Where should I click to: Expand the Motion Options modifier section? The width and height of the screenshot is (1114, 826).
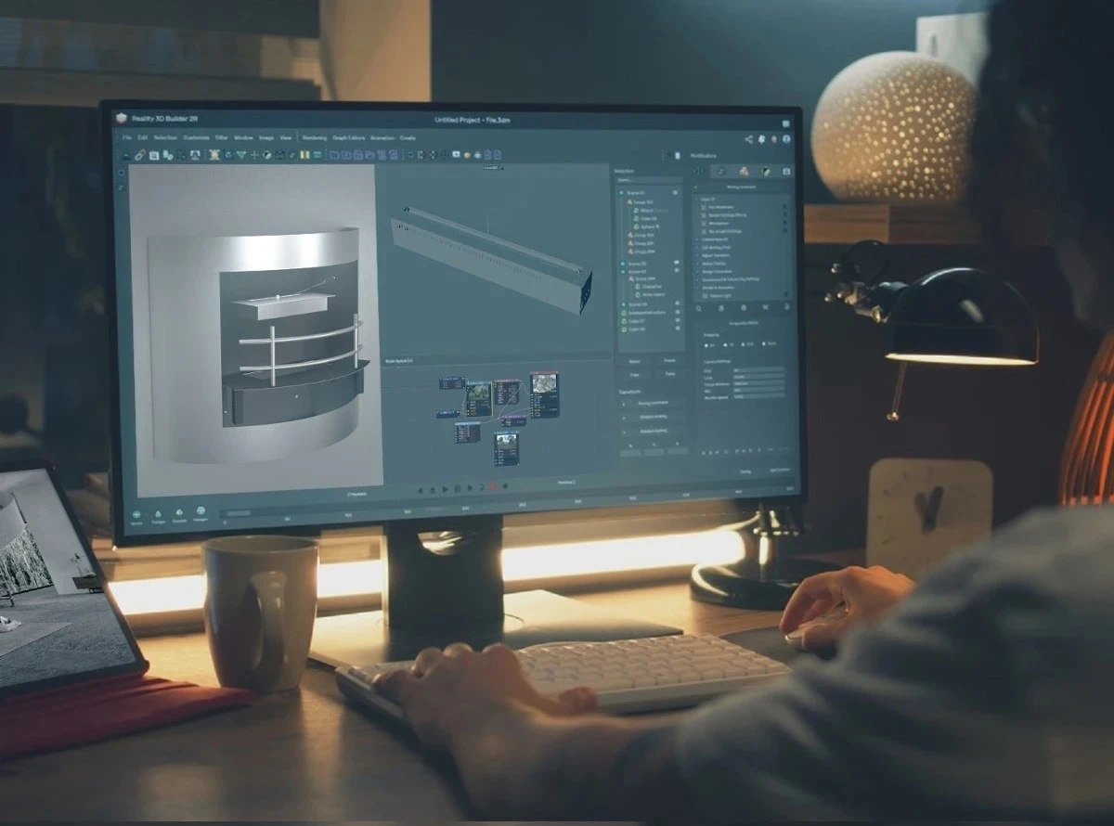(713, 264)
